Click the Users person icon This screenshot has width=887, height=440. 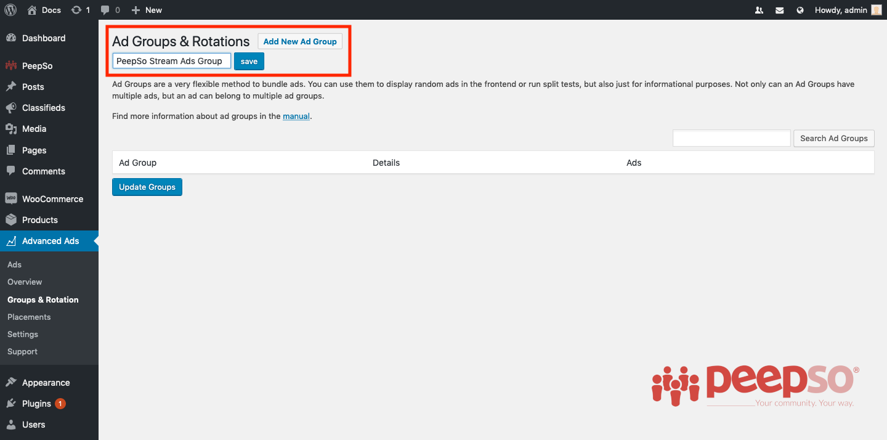[x=11, y=425]
